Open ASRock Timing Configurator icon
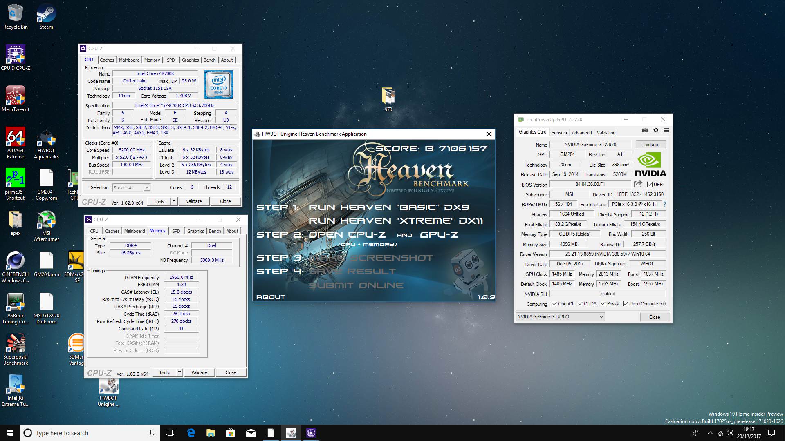The width and height of the screenshot is (785, 441). pyautogui.click(x=16, y=308)
